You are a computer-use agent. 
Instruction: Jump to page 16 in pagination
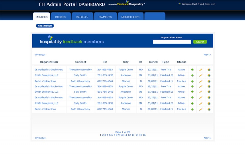tap(144, 135)
